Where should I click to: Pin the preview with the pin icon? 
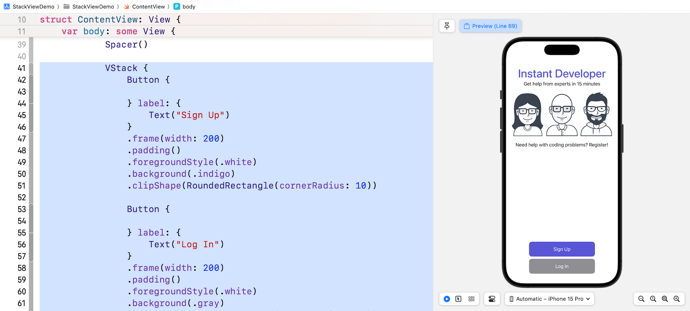pyautogui.click(x=447, y=26)
